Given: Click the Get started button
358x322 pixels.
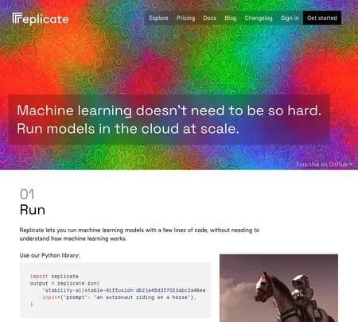Looking at the screenshot, I should click(x=322, y=18).
